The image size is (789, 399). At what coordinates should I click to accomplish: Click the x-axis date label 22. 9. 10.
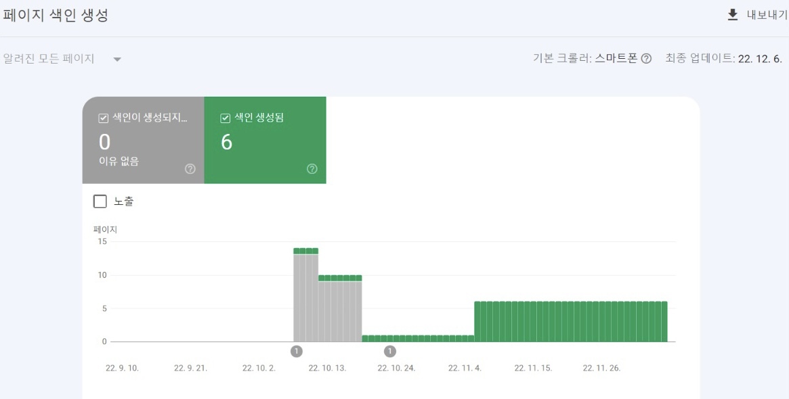tap(123, 368)
